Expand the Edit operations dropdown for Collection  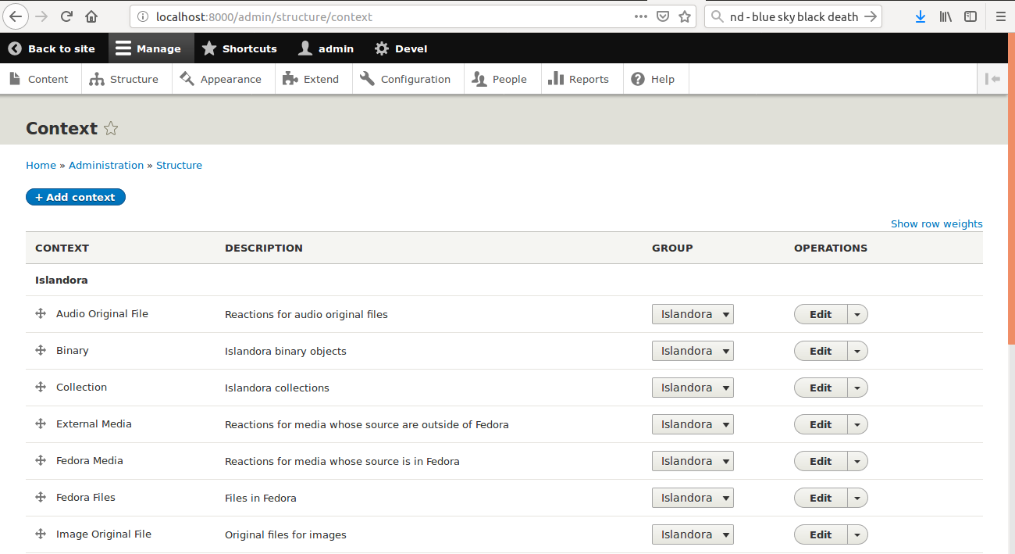coord(857,387)
